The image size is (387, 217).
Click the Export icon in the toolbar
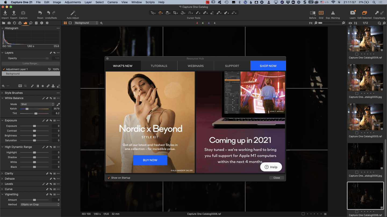tap(14, 13)
